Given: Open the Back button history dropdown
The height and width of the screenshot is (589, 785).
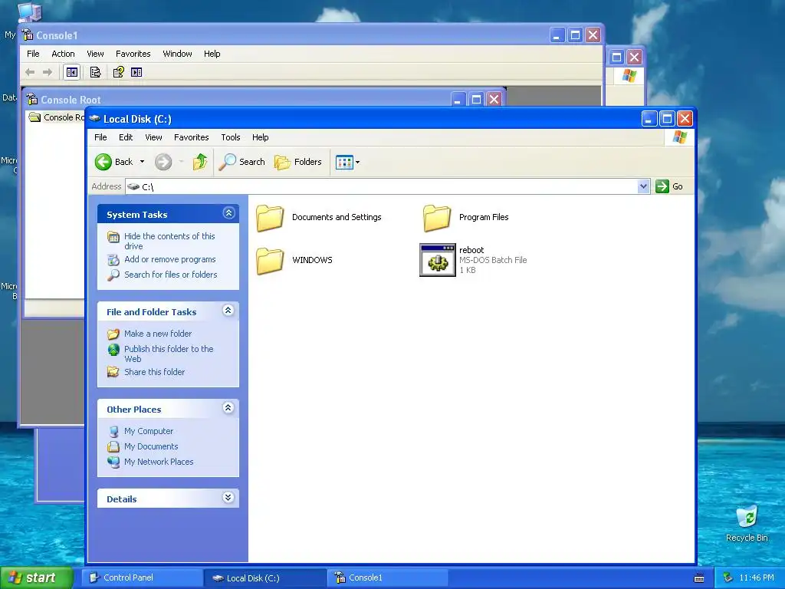Looking at the screenshot, I should 142,162.
